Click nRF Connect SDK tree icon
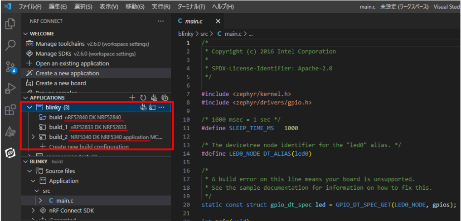This screenshot has height=221, width=461. (43, 211)
